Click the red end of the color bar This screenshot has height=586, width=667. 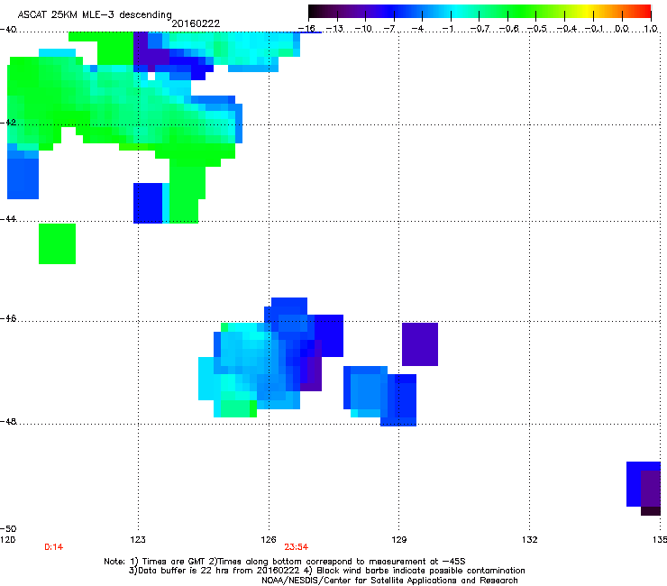[x=645, y=12]
